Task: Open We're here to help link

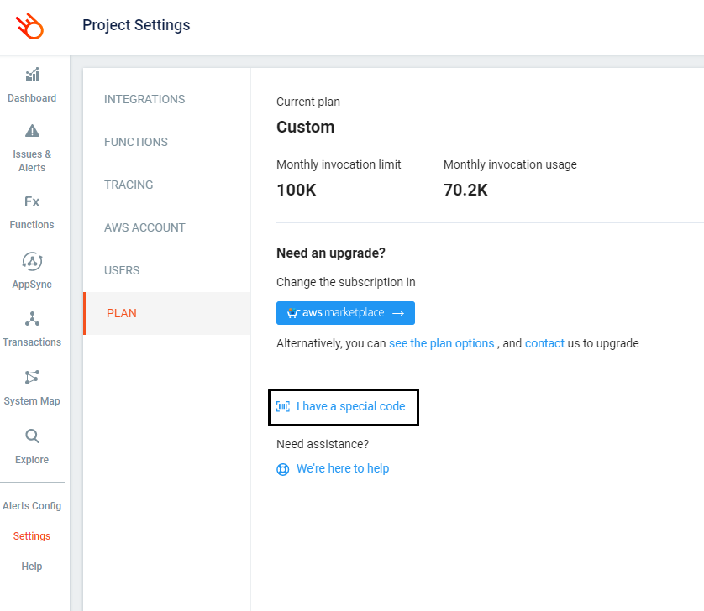Action: (343, 469)
